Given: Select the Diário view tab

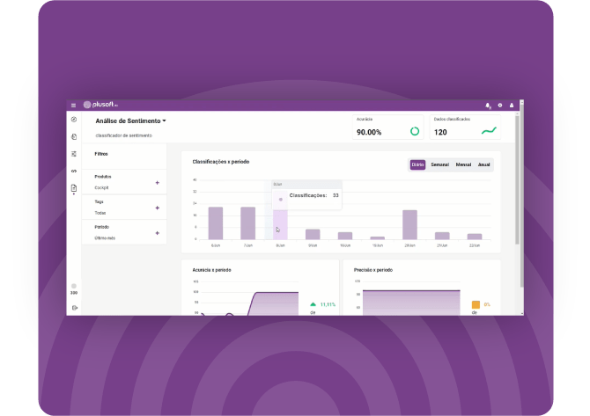Looking at the screenshot, I should [417, 164].
